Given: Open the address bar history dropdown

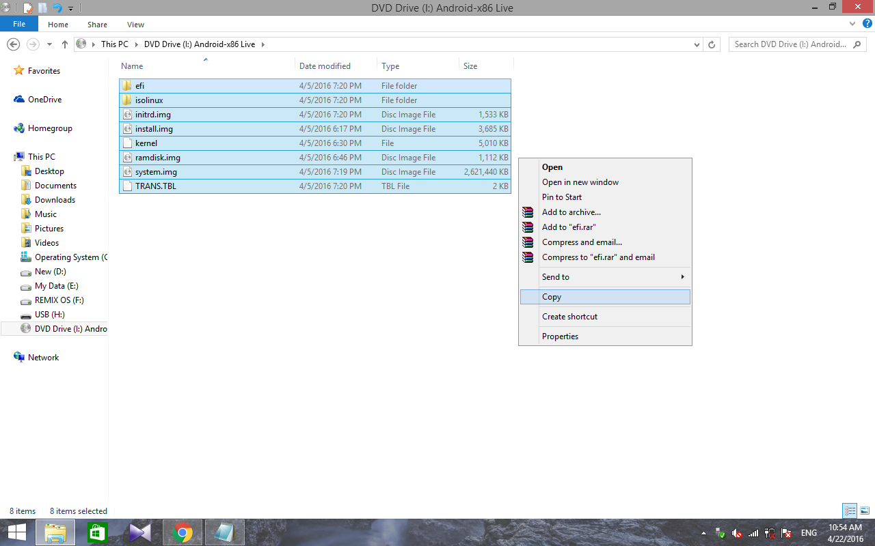Looking at the screenshot, I should pos(697,44).
